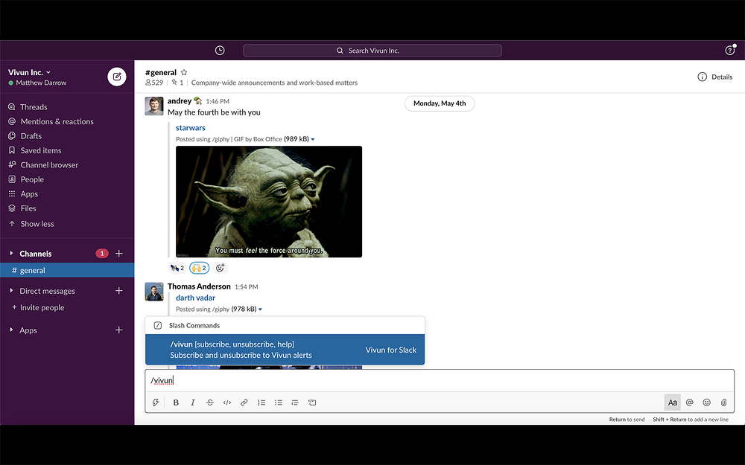
Task: Attach a file with paperclip icon
Action: (723, 403)
